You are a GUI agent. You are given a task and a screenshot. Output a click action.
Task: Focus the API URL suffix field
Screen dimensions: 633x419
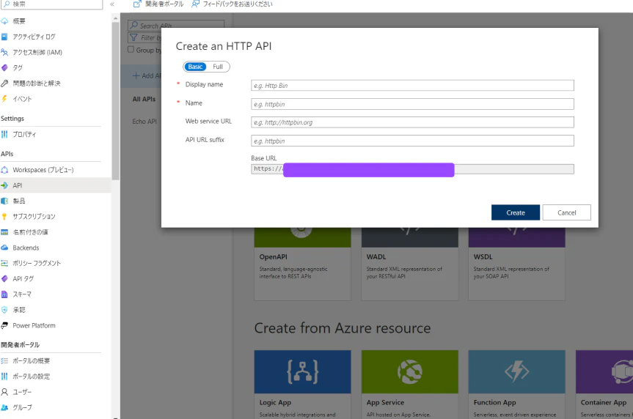412,141
